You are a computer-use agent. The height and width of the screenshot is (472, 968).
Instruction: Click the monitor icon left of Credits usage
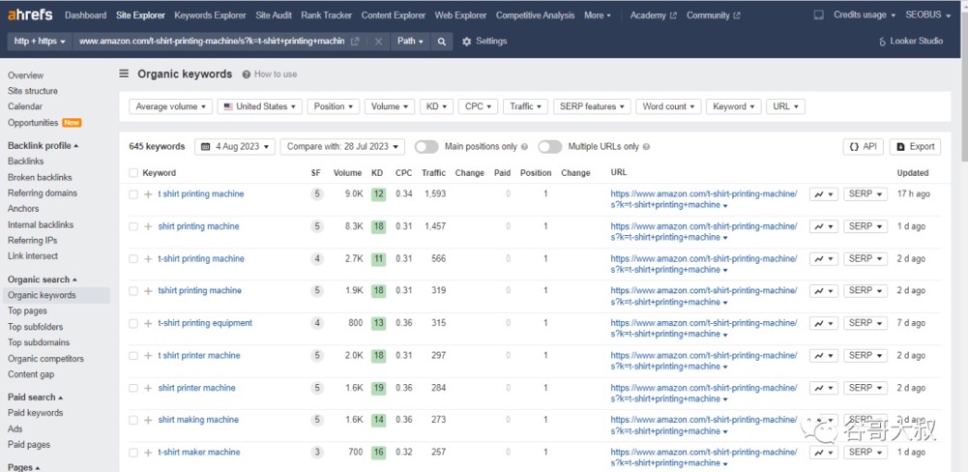(x=819, y=15)
